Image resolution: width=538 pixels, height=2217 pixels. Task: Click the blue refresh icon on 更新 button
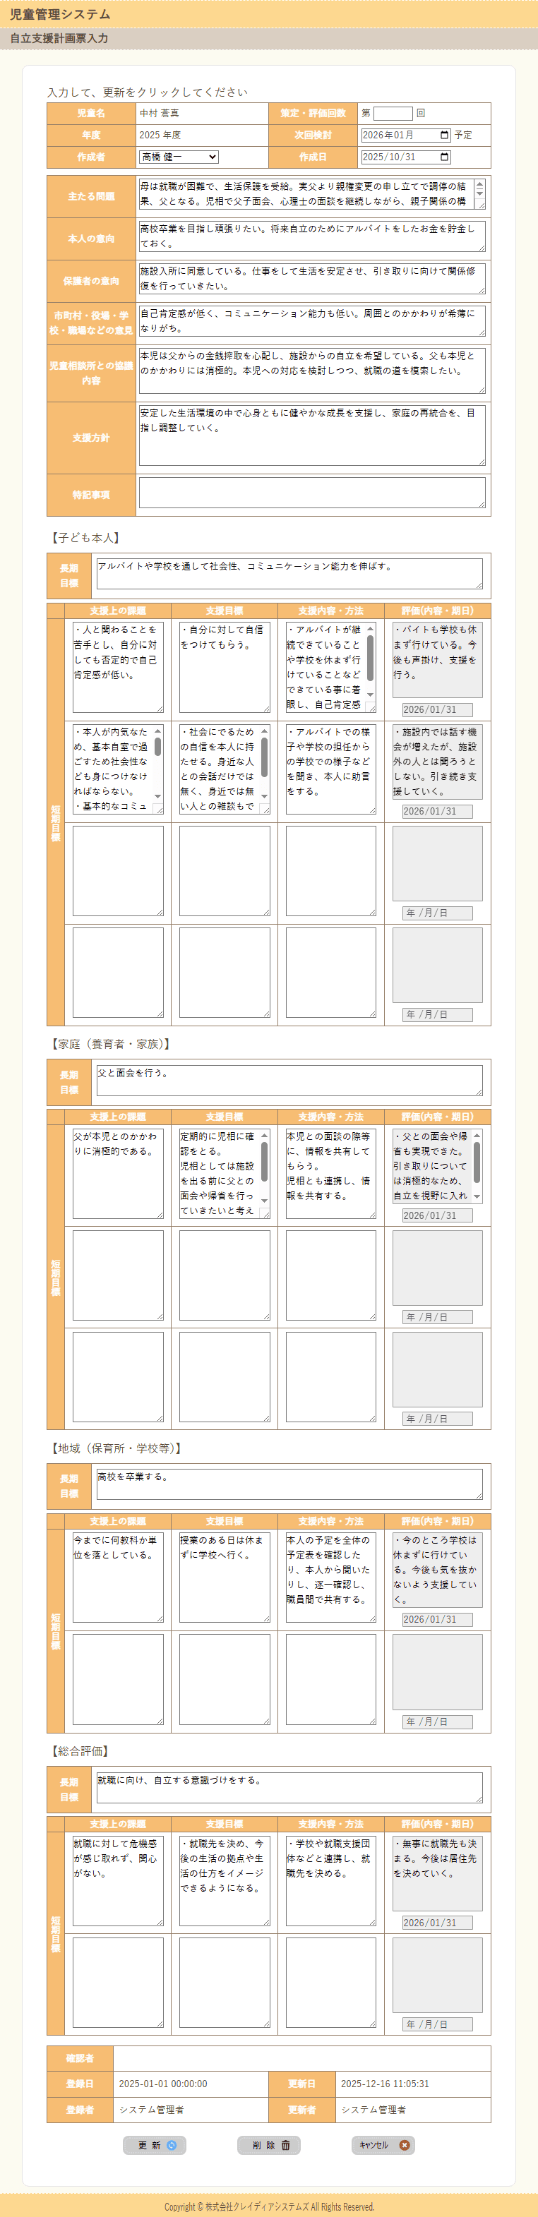(x=172, y=2145)
